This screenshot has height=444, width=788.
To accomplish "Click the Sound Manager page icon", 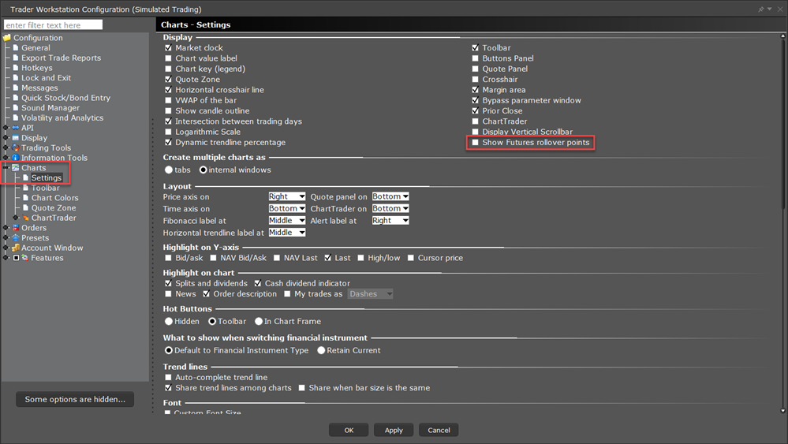I will tap(16, 107).
